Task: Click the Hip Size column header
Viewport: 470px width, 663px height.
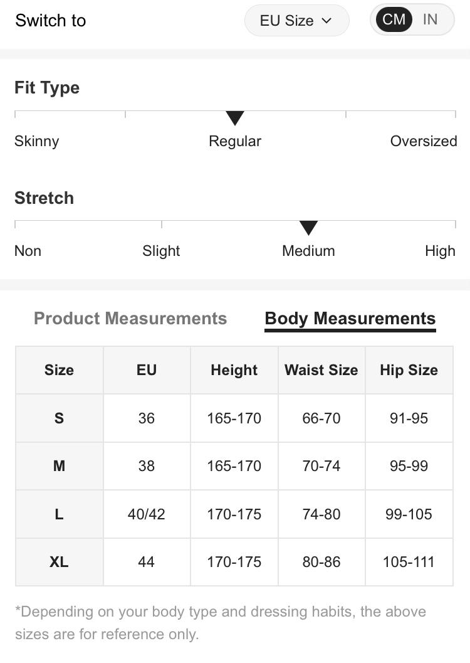Action: (x=409, y=370)
